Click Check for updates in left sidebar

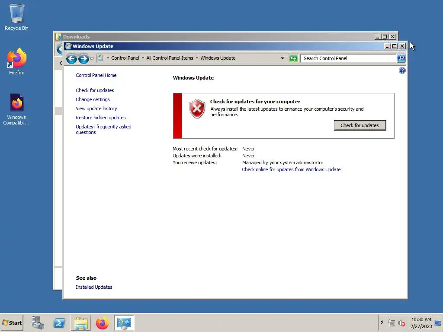point(95,90)
